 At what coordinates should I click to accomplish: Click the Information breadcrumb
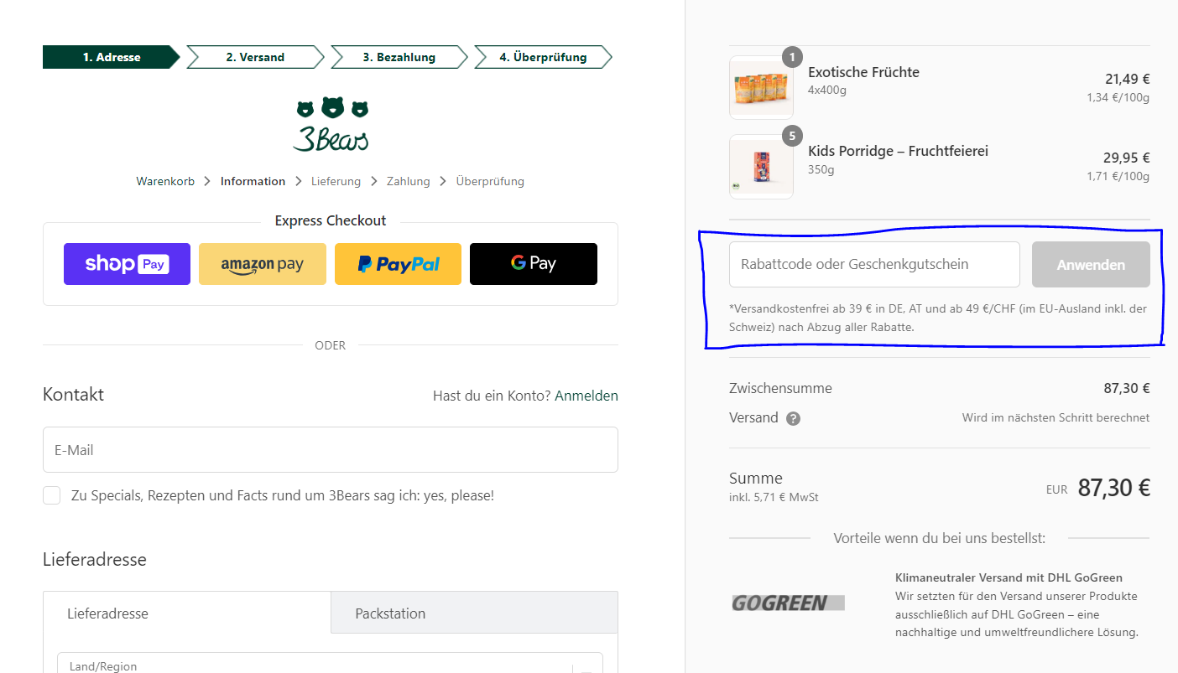(x=253, y=181)
